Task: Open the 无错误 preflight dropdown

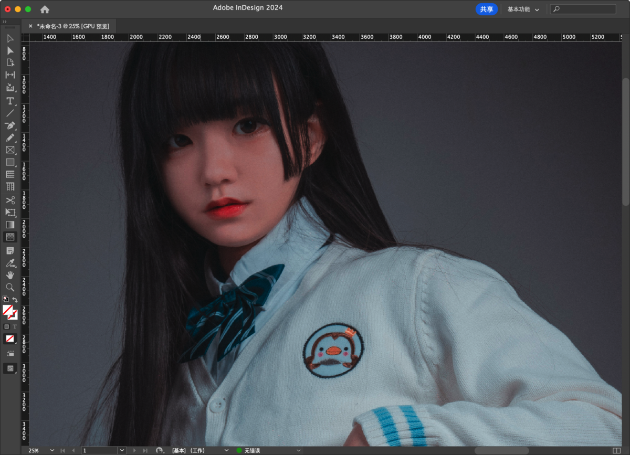Action: [298, 450]
